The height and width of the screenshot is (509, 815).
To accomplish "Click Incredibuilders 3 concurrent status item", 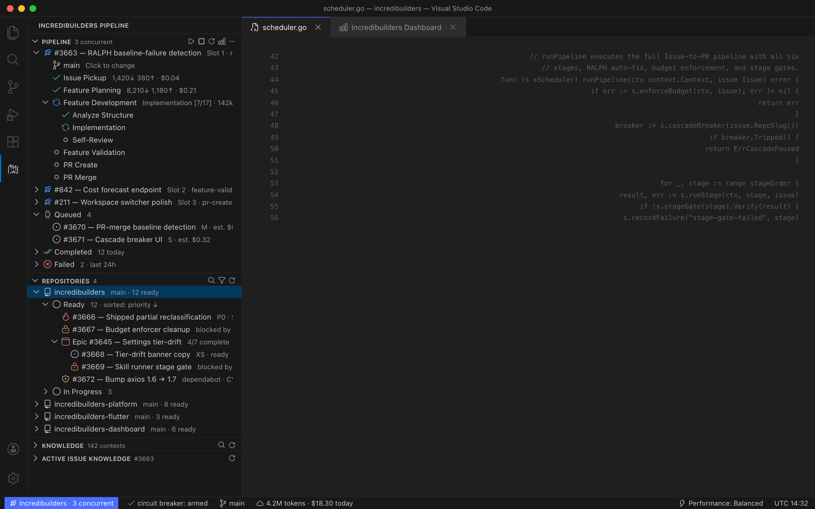I will coord(62,503).
